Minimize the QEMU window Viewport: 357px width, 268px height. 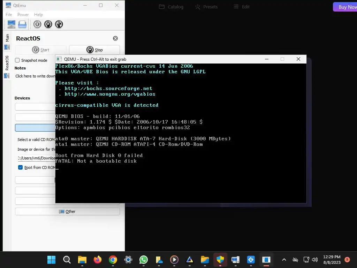[267, 59]
